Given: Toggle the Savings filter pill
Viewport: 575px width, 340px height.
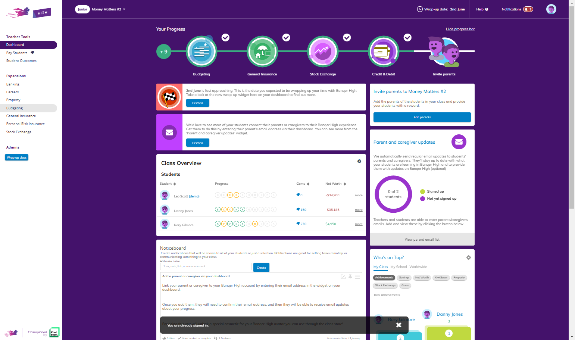Looking at the screenshot, I should pyautogui.click(x=404, y=278).
